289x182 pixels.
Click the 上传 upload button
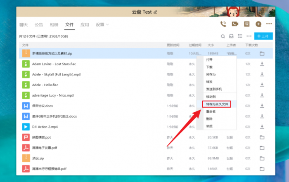coord(263,36)
